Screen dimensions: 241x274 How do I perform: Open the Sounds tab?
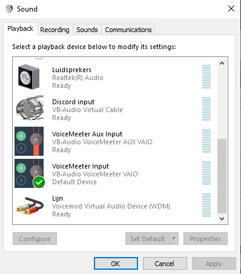[x=87, y=30]
